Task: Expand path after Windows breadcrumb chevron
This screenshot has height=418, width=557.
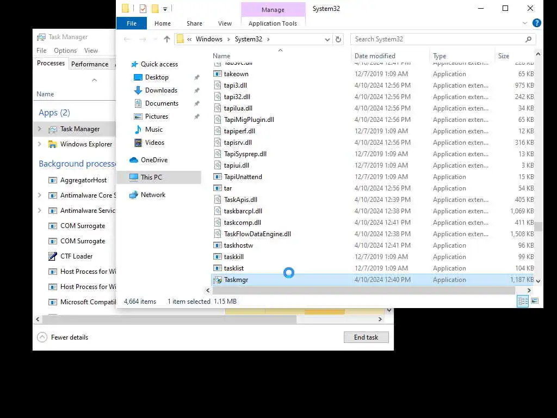Action: tap(228, 39)
